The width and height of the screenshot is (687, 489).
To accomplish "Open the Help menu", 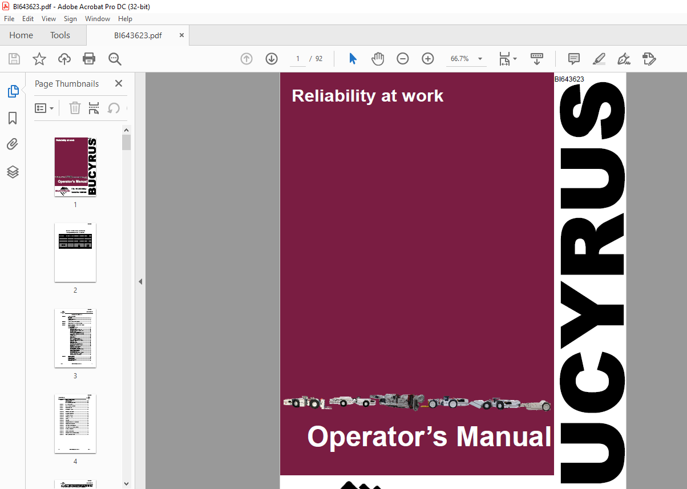I will [125, 19].
